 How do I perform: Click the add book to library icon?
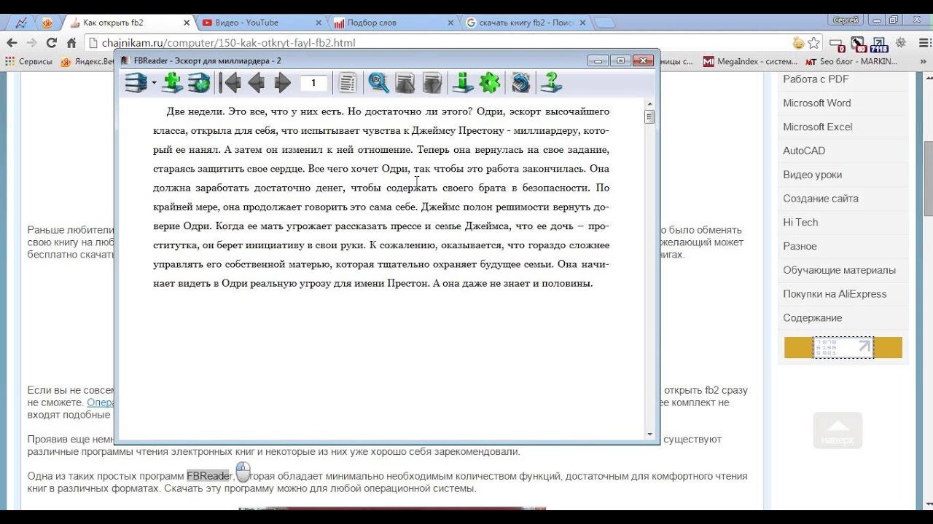pyautogui.click(x=173, y=83)
